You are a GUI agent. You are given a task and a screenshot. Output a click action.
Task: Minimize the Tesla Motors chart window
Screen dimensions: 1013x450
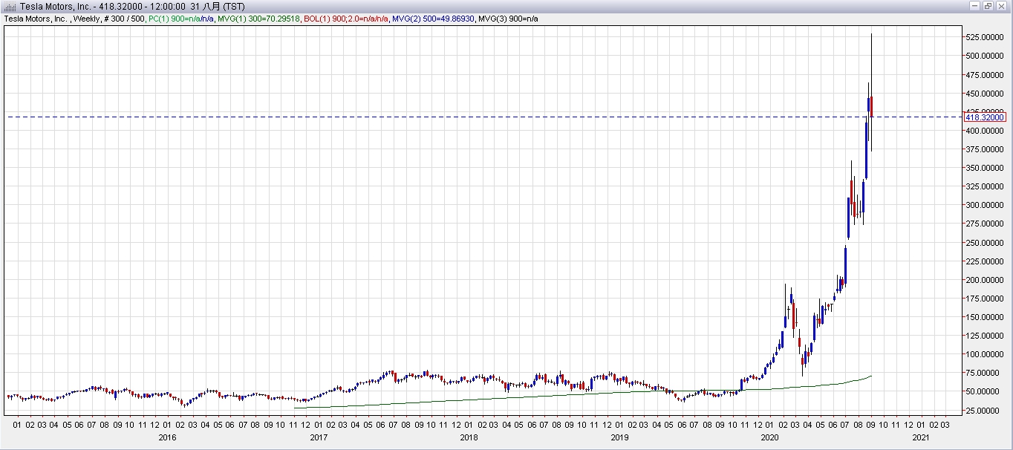coord(974,6)
